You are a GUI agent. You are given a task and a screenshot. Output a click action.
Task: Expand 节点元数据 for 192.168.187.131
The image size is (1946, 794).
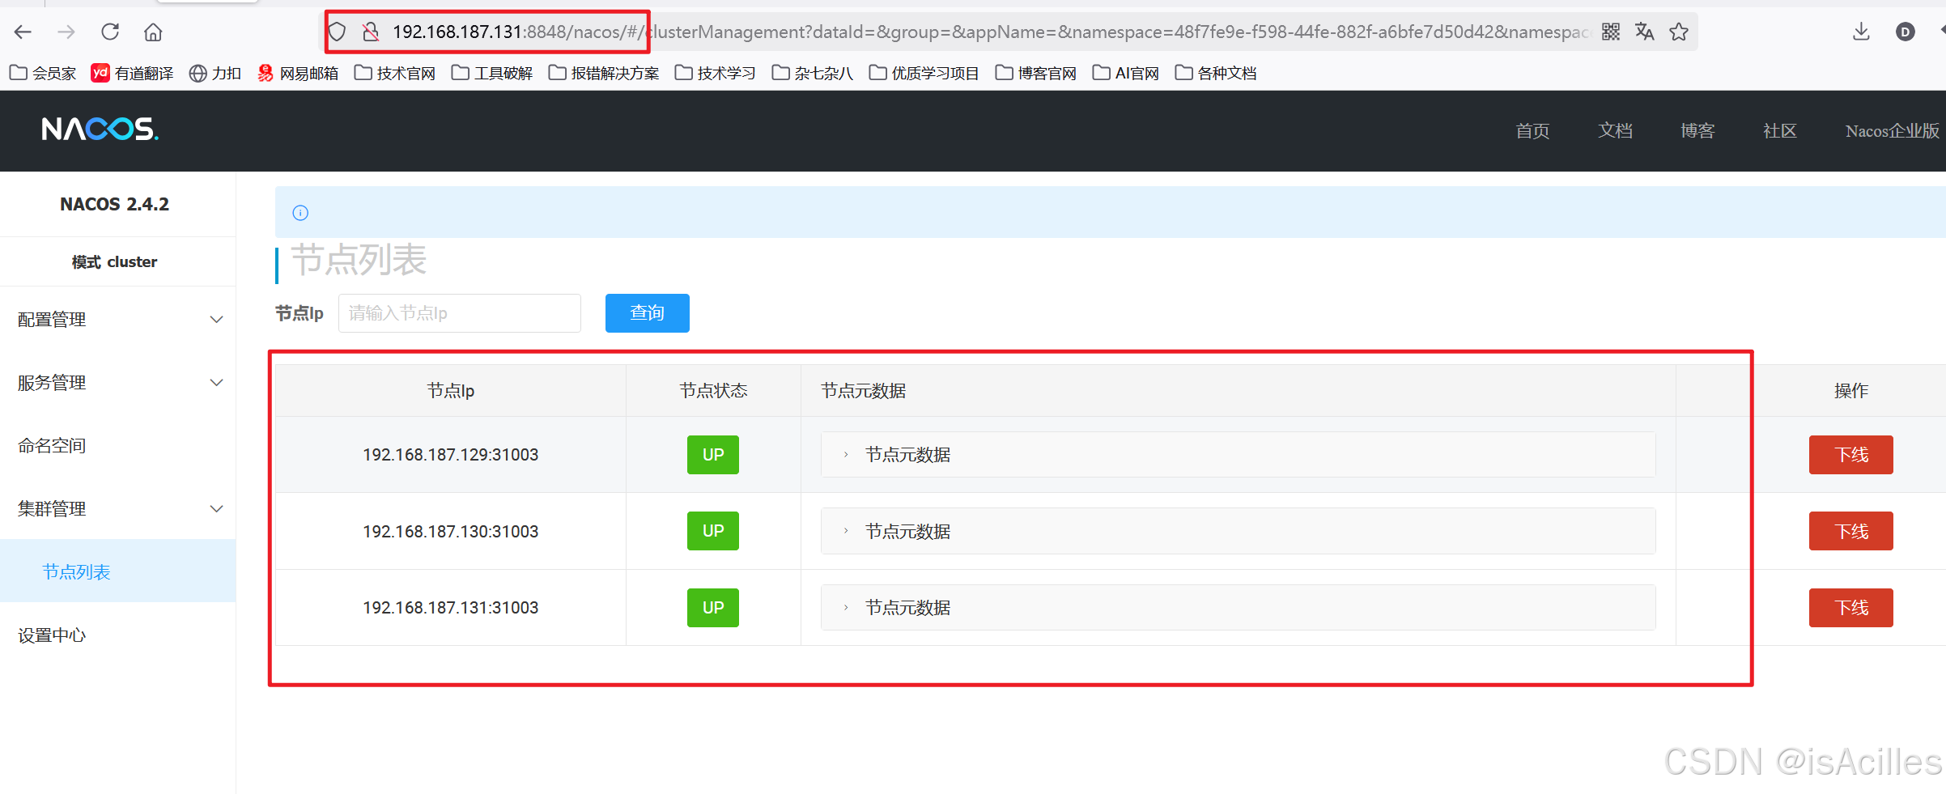tap(1238, 608)
